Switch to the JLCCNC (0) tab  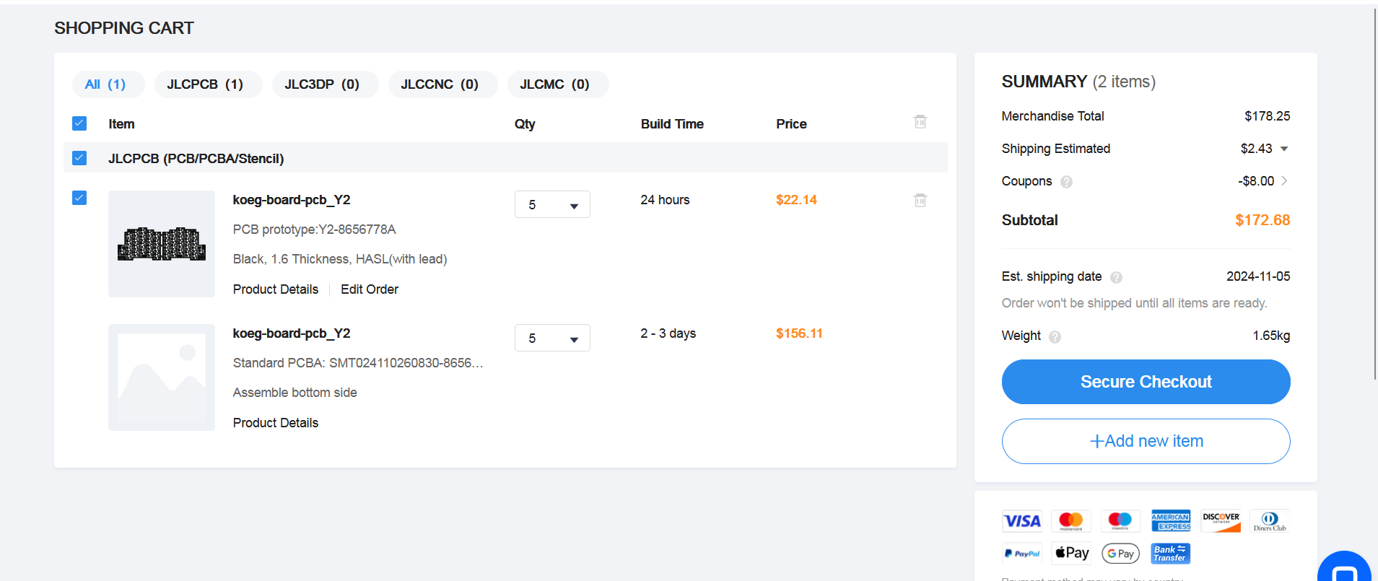[440, 84]
